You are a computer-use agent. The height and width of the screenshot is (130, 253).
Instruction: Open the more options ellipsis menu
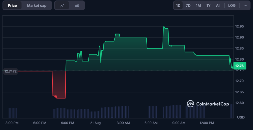[245, 5]
